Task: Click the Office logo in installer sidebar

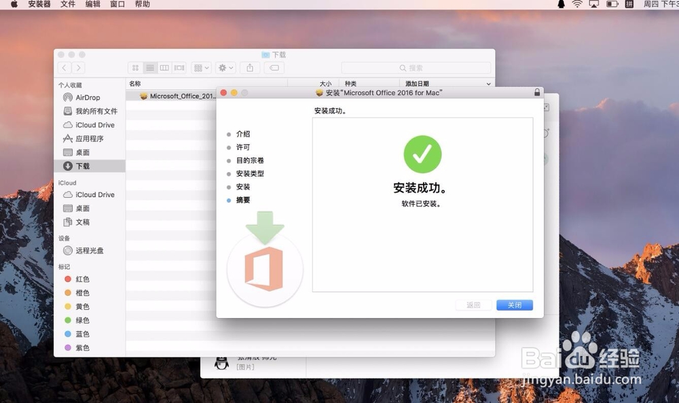Action: point(264,269)
